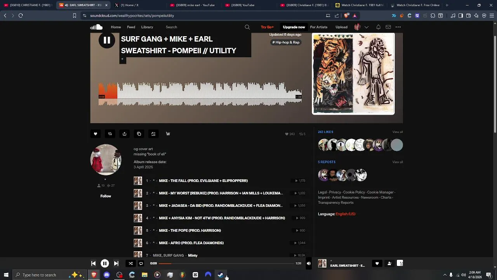Play track MIKE - AFRO
This screenshot has height=280, width=497.
click(x=191, y=243)
